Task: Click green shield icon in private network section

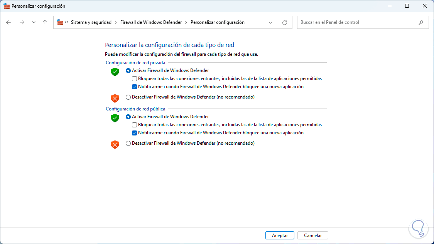Action: click(115, 72)
